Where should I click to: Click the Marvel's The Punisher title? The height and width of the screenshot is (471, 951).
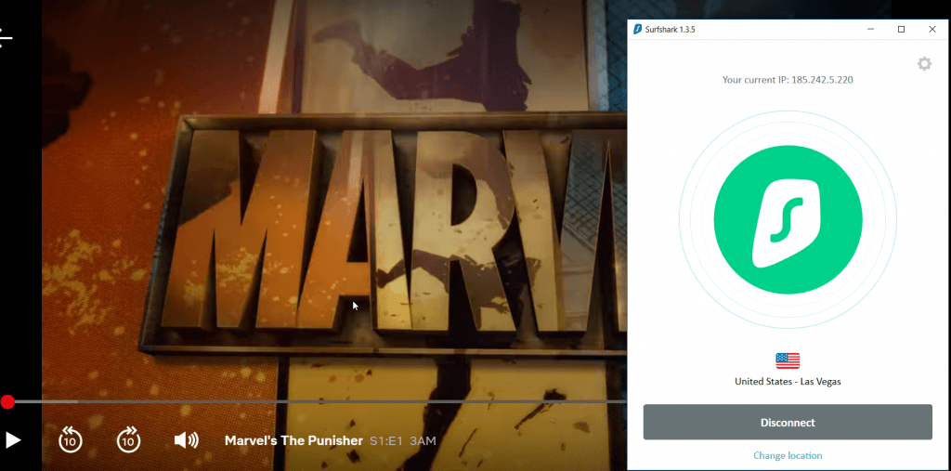click(x=293, y=440)
